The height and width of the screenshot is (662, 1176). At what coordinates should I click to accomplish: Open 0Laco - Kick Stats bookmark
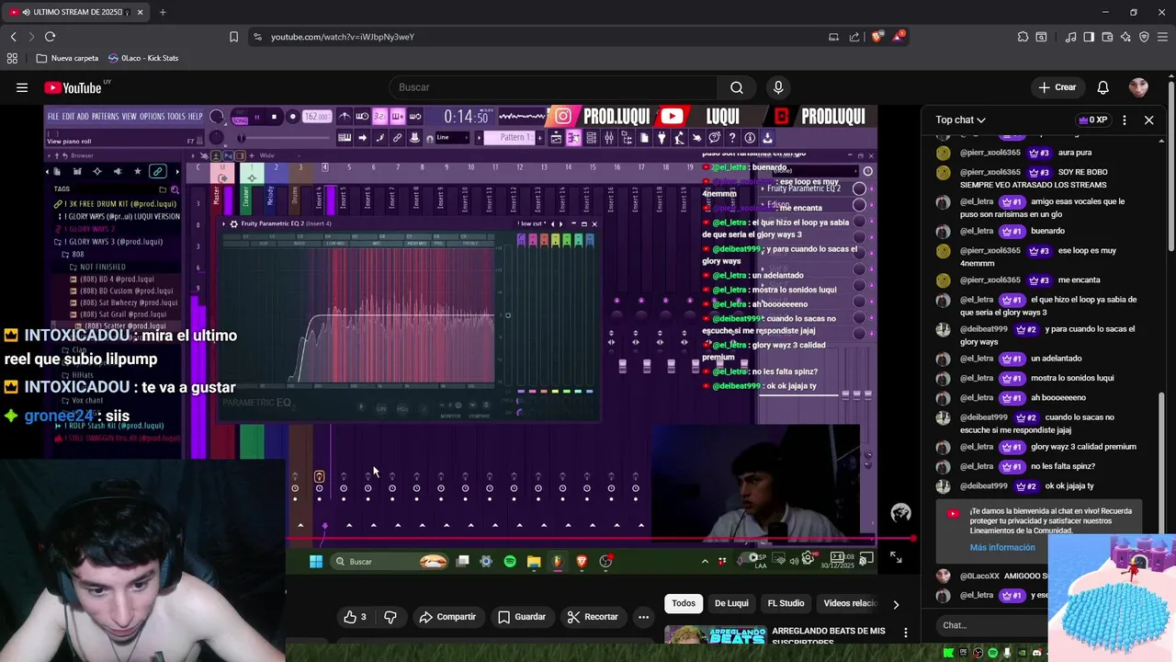[143, 58]
